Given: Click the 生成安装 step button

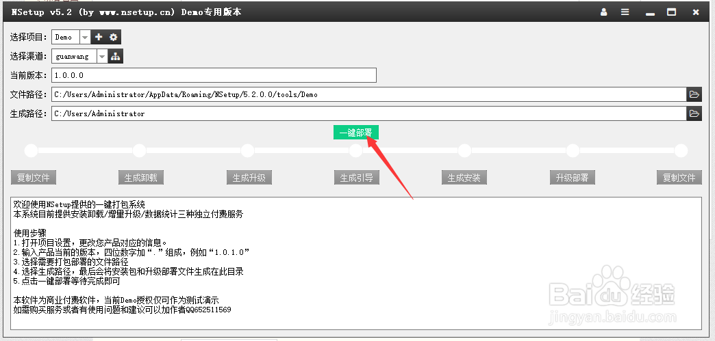Looking at the screenshot, I should [464, 178].
